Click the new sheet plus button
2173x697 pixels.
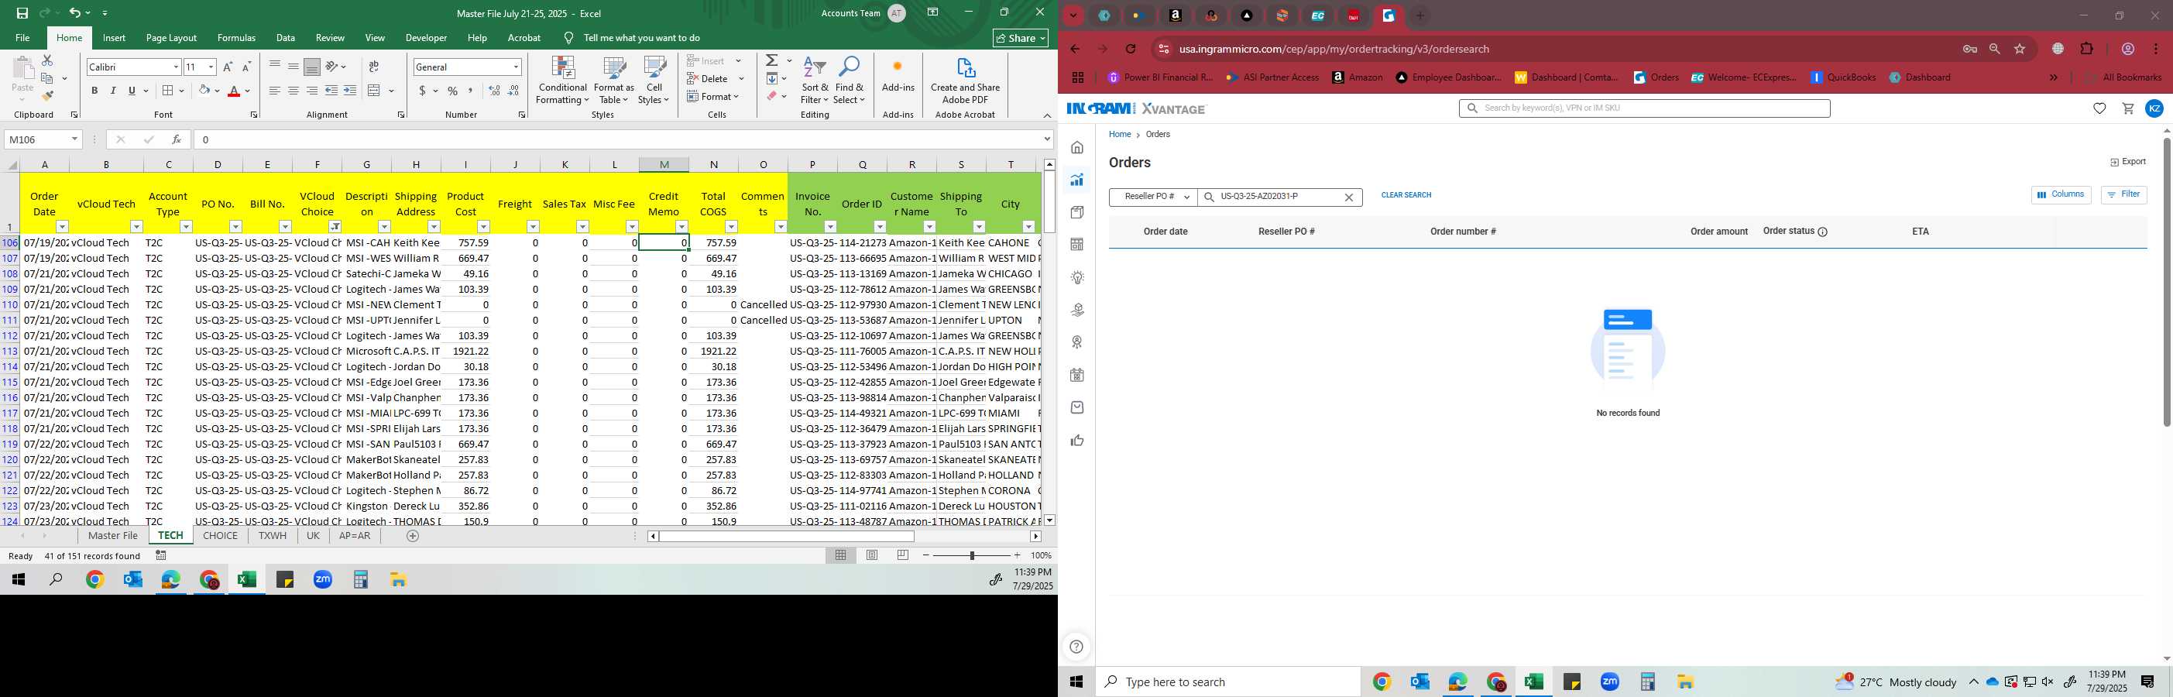(x=413, y=536)
